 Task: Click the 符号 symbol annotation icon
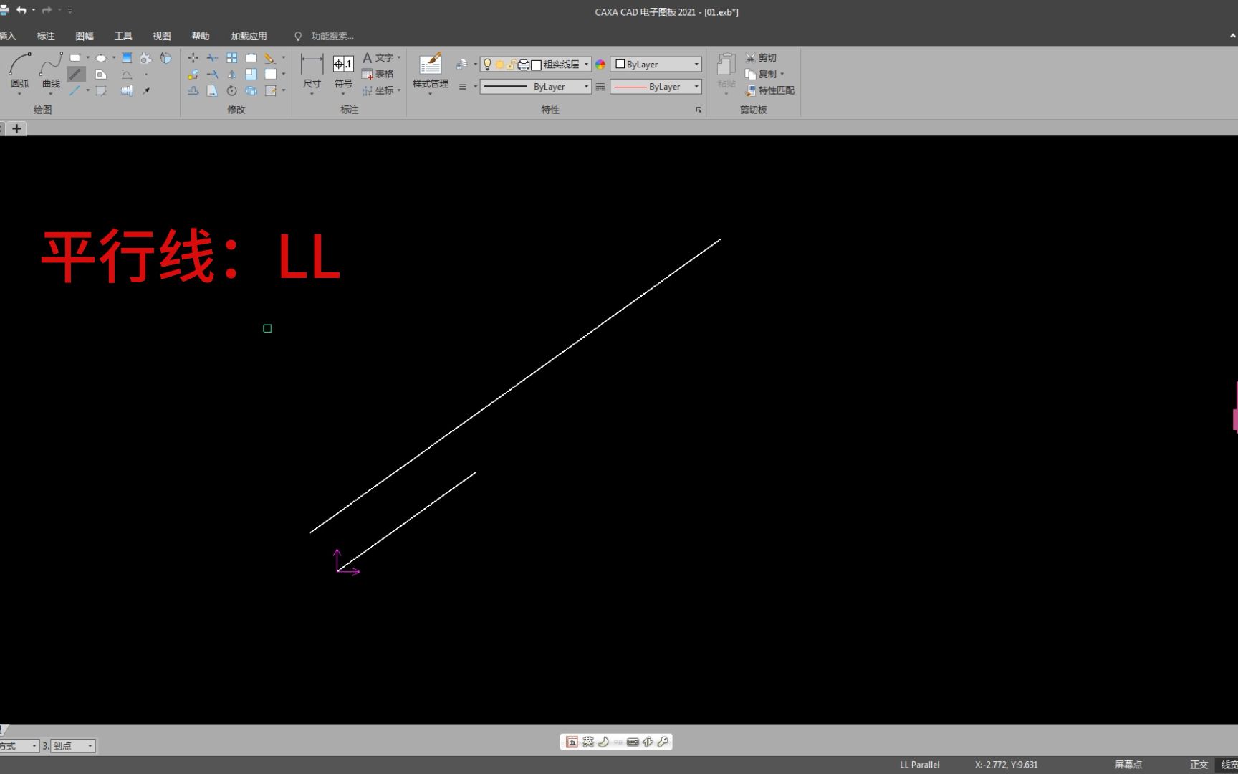click(x=343, y=72)
